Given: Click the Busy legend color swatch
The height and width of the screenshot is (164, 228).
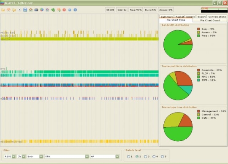Looking at the screenshot, I should 198,29.
